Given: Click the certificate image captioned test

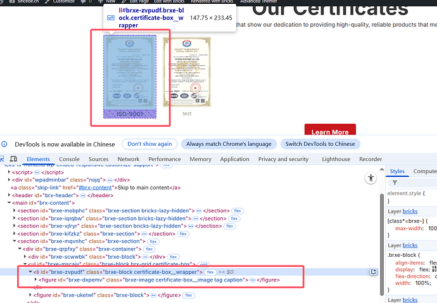Looking at the screenshot, I should pyautogui.click(x=187, y=72).
